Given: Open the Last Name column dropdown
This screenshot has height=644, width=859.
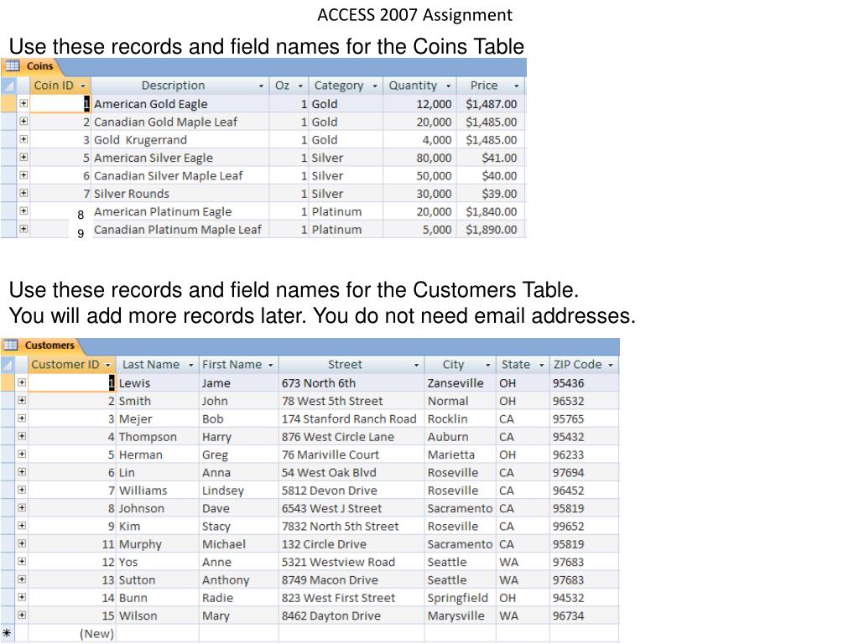Looking at the screenshot, I should point(190,366).
